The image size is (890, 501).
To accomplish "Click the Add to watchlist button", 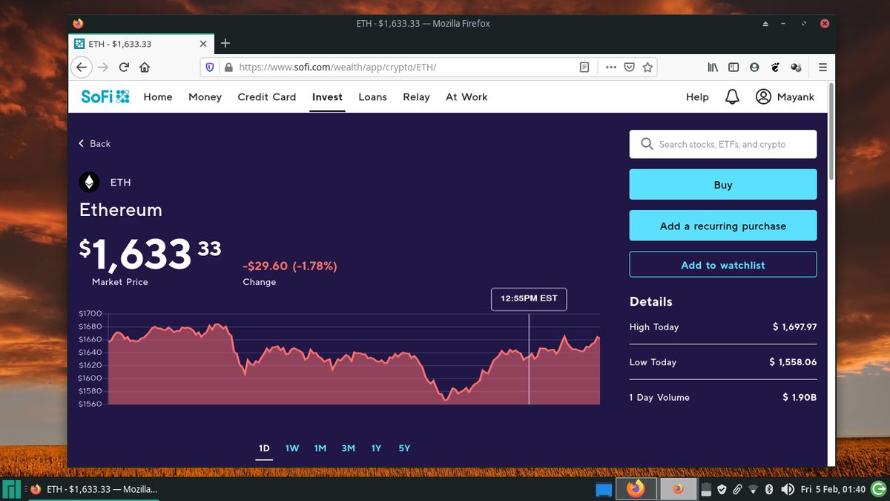I will point(722,264).
